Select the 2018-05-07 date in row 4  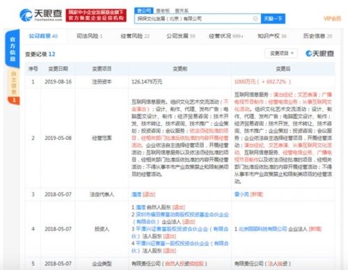(x=58, y=229)
